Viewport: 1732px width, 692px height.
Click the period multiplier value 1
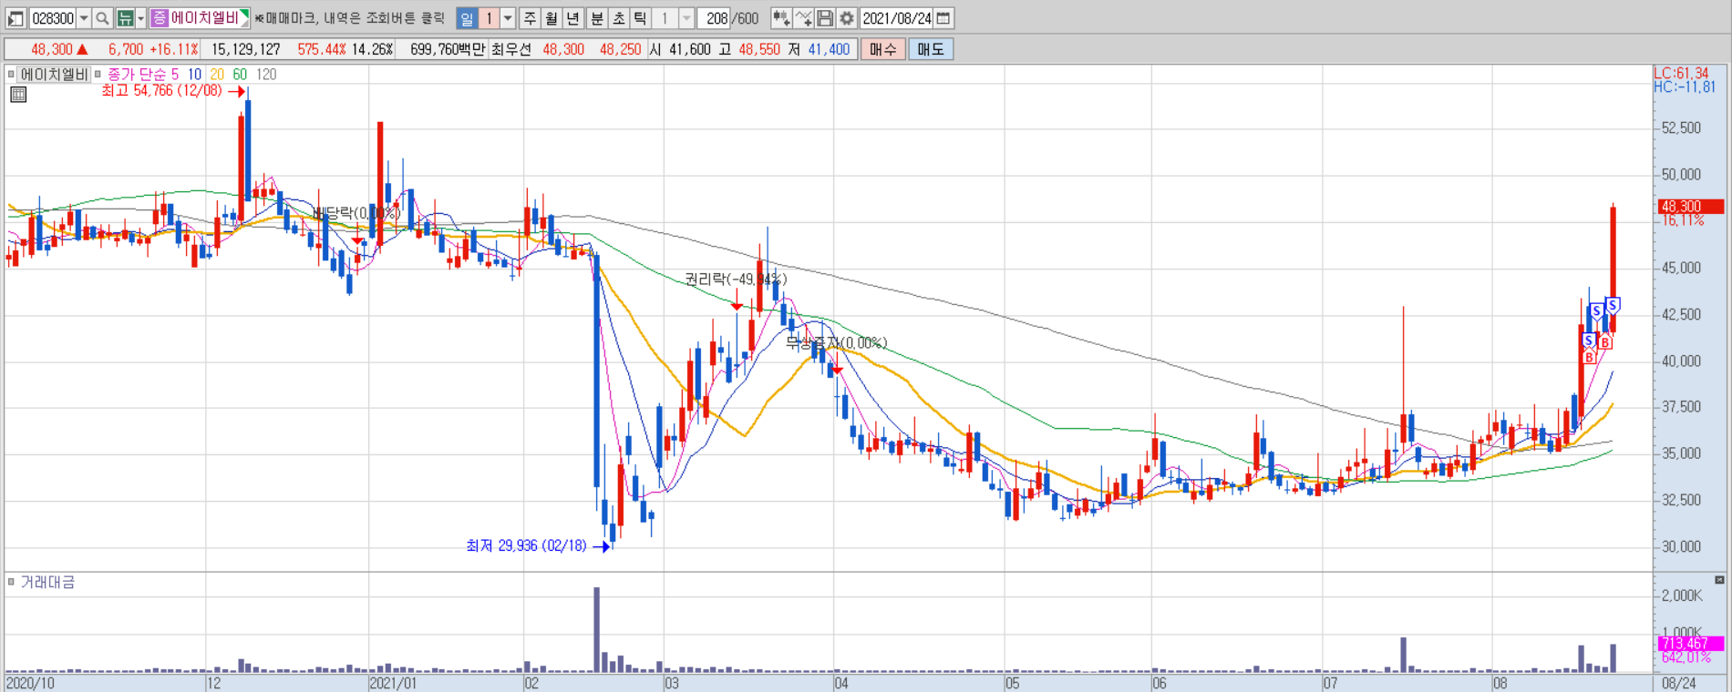point(489,18)
